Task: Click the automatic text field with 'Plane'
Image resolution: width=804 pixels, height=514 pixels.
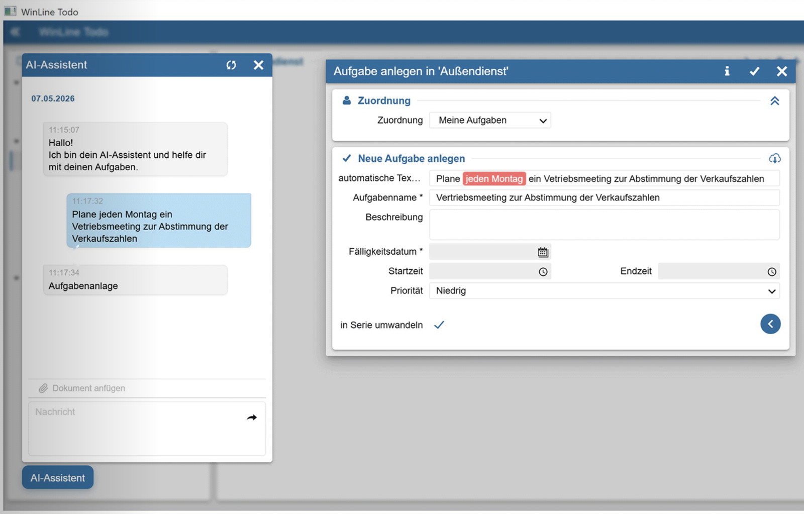Action: pyautogui.click(x=605, y=178)
